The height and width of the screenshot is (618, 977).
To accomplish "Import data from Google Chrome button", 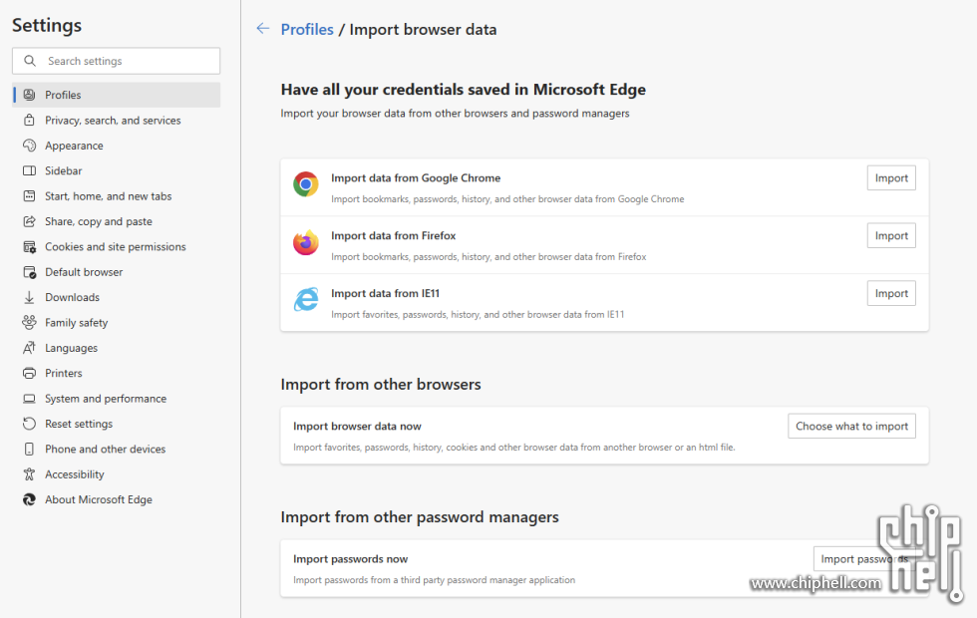I will (891, 178).
